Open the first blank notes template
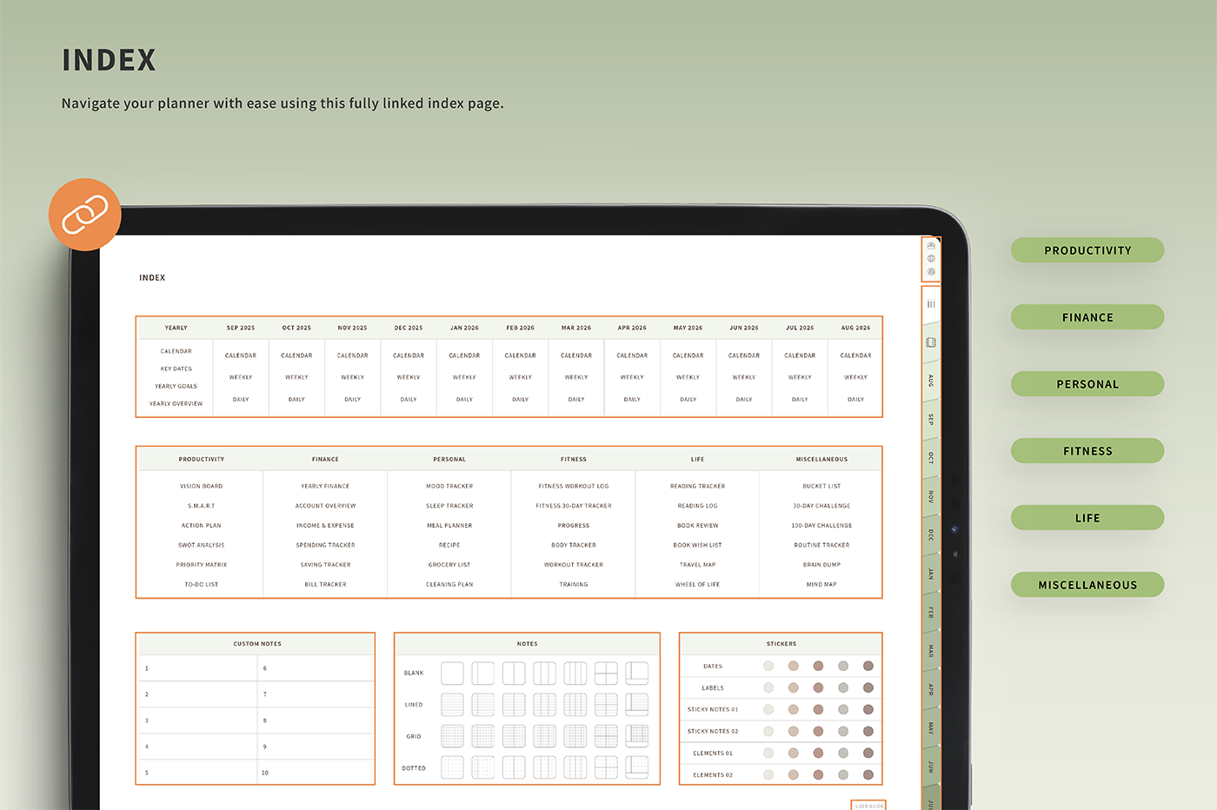This screenshot has height=810, width=1217. (452, 673)
